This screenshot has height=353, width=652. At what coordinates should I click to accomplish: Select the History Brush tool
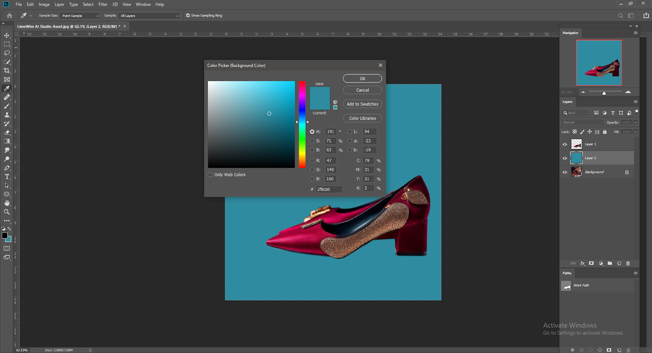[x=7, y=124]
